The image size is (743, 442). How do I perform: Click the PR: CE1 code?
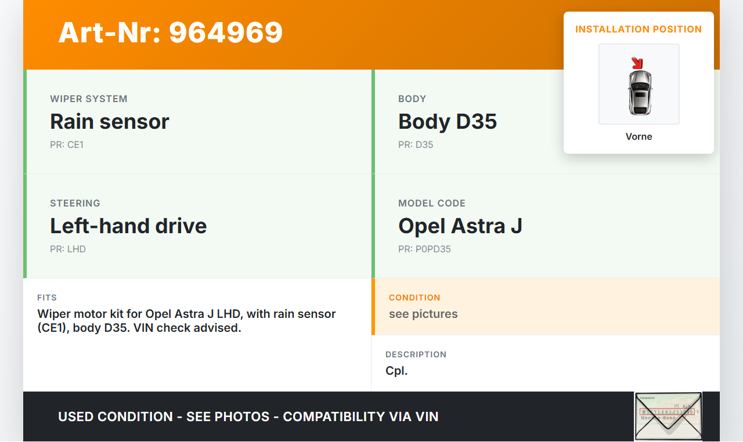coord(67,144)
